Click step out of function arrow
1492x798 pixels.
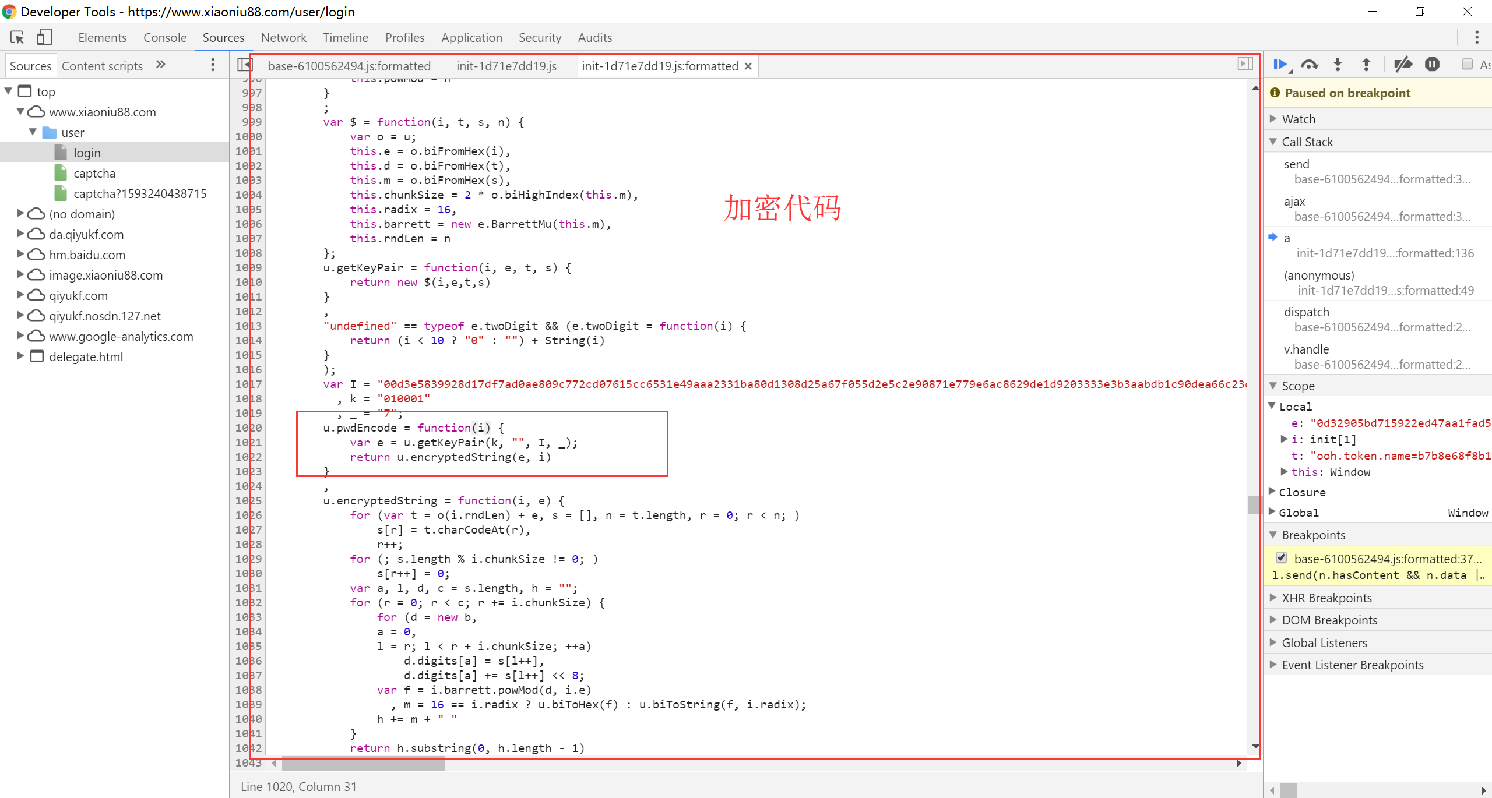click(x=1366, y=65)
